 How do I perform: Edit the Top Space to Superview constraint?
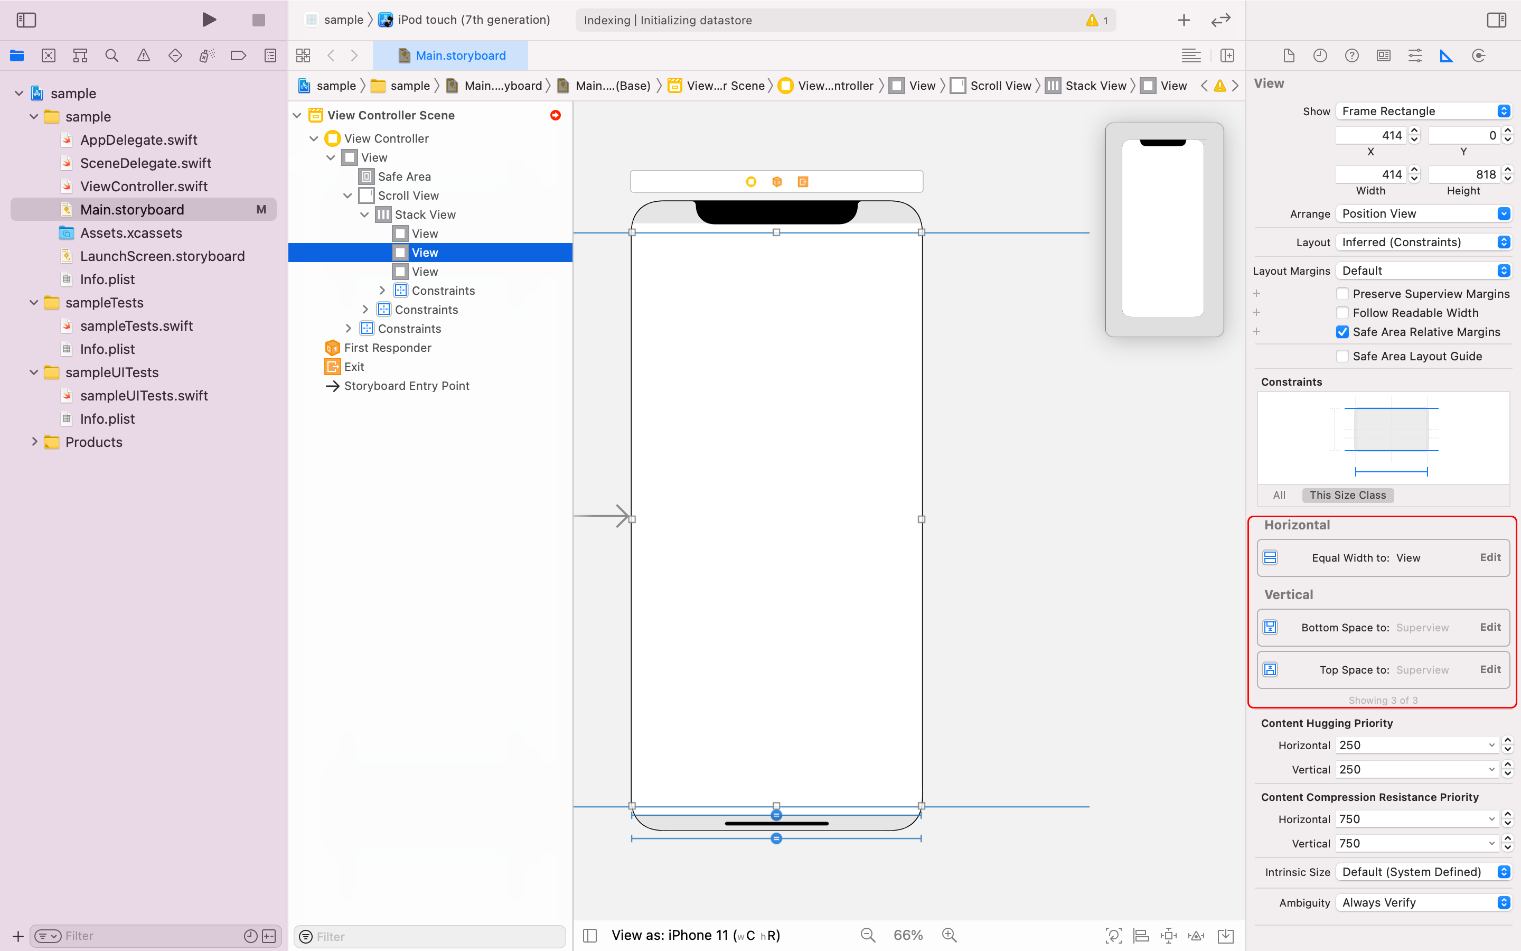1489,669
